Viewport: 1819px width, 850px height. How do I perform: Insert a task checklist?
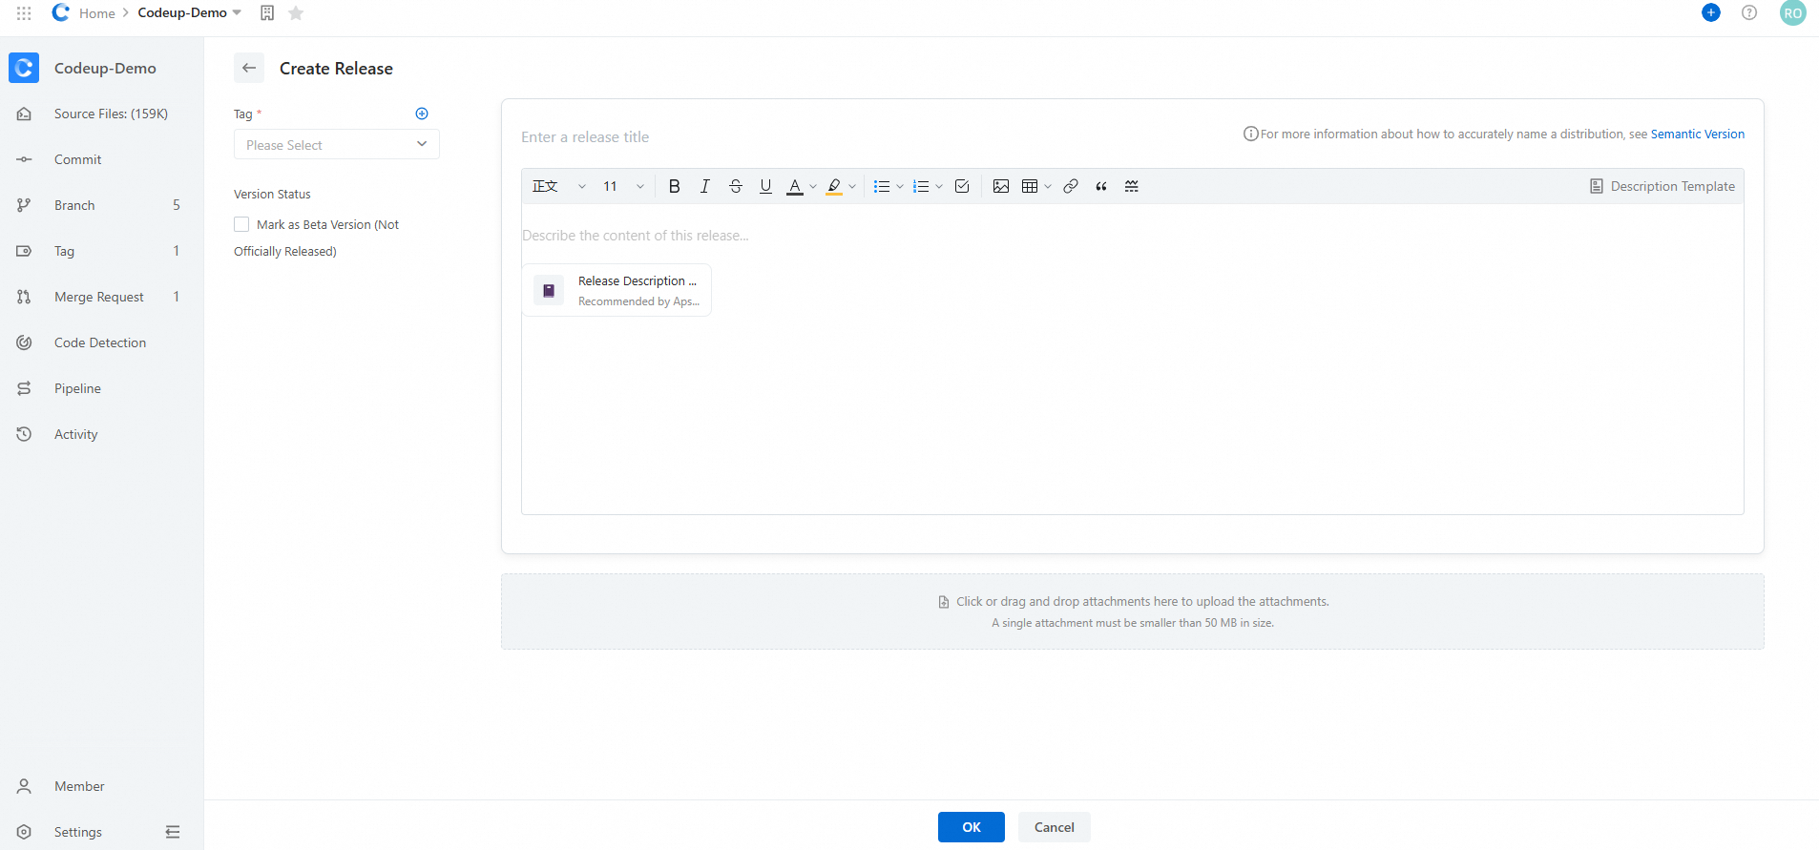click(x=962, y=186)
